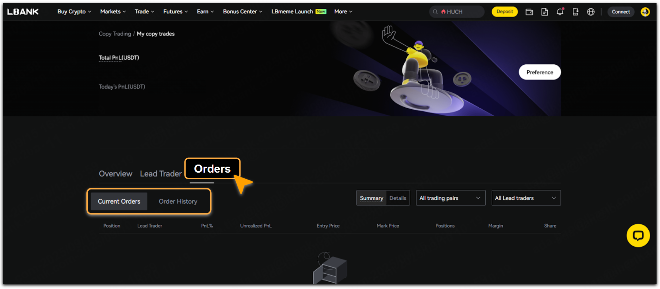Switch view to Summary

[371, 198]
